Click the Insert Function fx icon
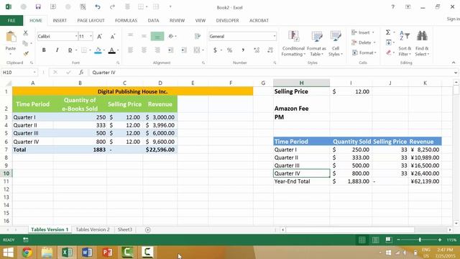The image size is (460, 259). coord(81,72)
